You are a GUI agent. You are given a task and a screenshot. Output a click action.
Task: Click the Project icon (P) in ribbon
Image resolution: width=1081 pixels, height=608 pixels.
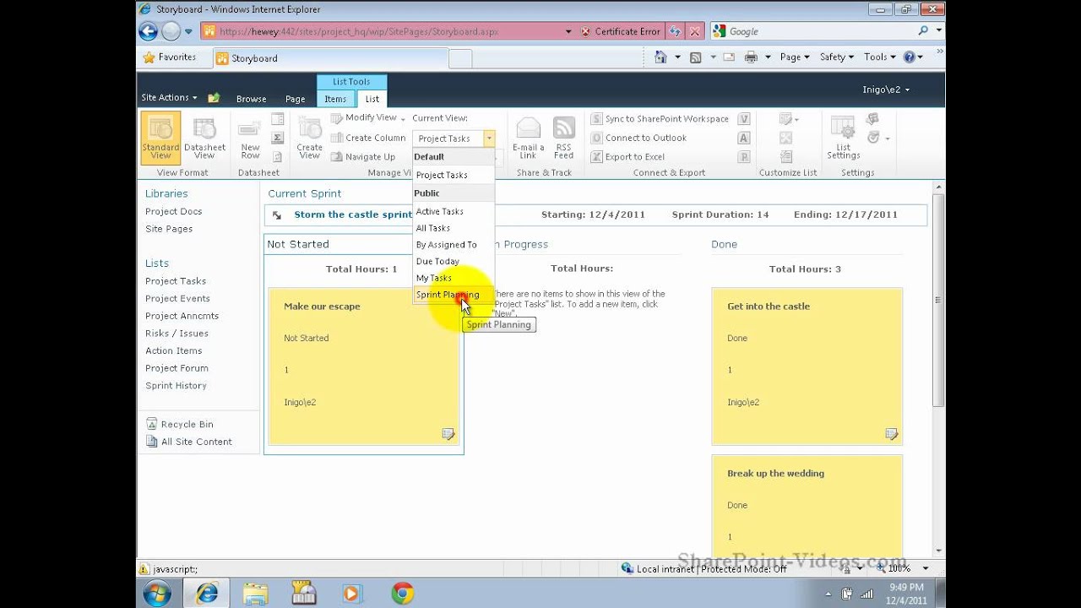(x=744, y=156)
